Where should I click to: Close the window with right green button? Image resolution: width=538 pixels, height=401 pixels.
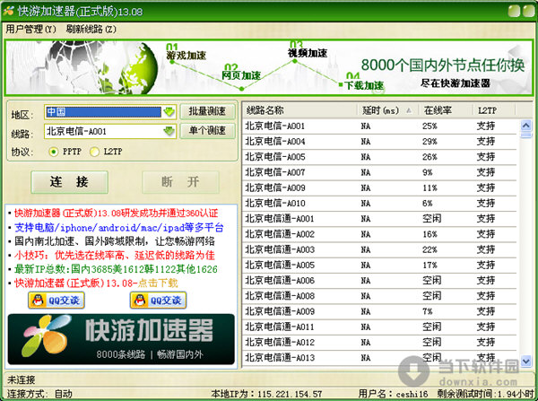[x=529, y=11]
